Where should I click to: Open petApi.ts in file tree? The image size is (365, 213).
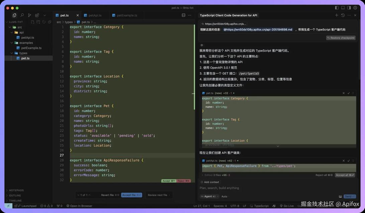click(25, 37)
